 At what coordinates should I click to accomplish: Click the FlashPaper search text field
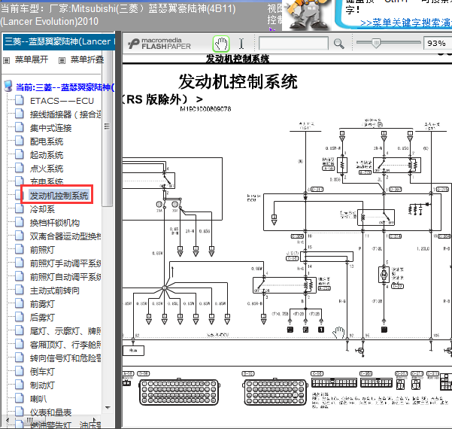[x=293, y=43]
